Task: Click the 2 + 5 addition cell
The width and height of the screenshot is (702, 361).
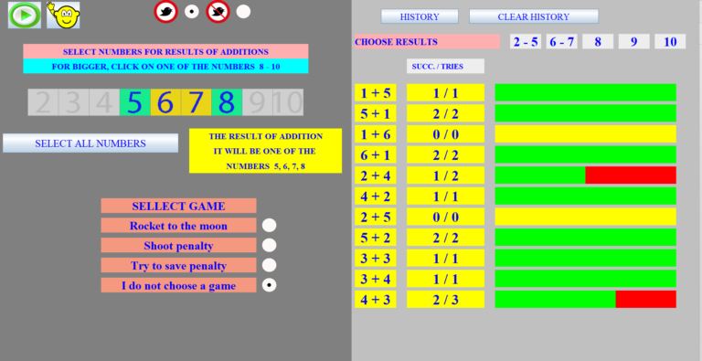Action: point(376,217)
